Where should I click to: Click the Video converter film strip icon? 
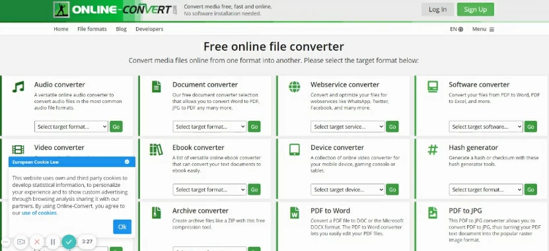point(18,150)
